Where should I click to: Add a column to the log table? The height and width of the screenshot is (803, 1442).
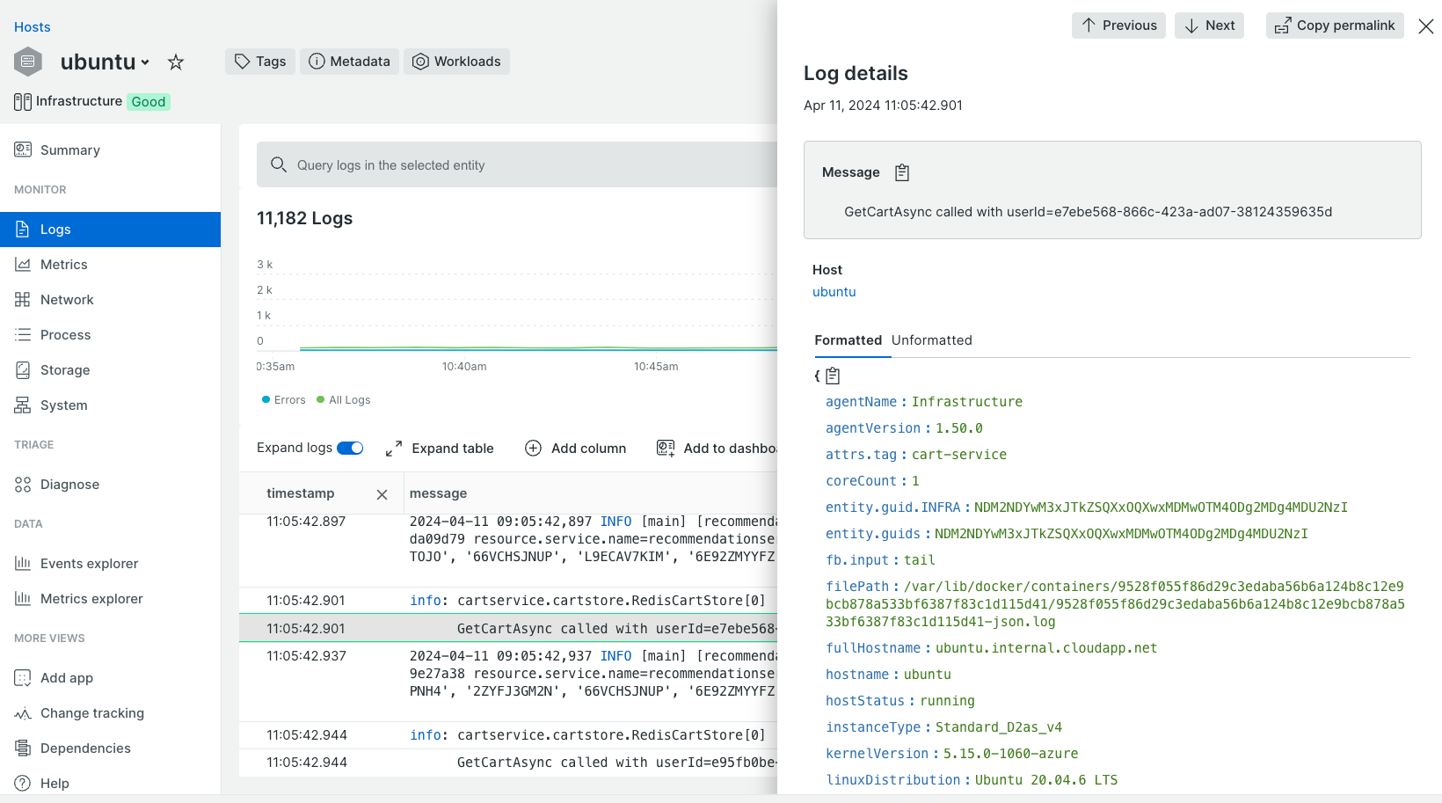[576, 448]
